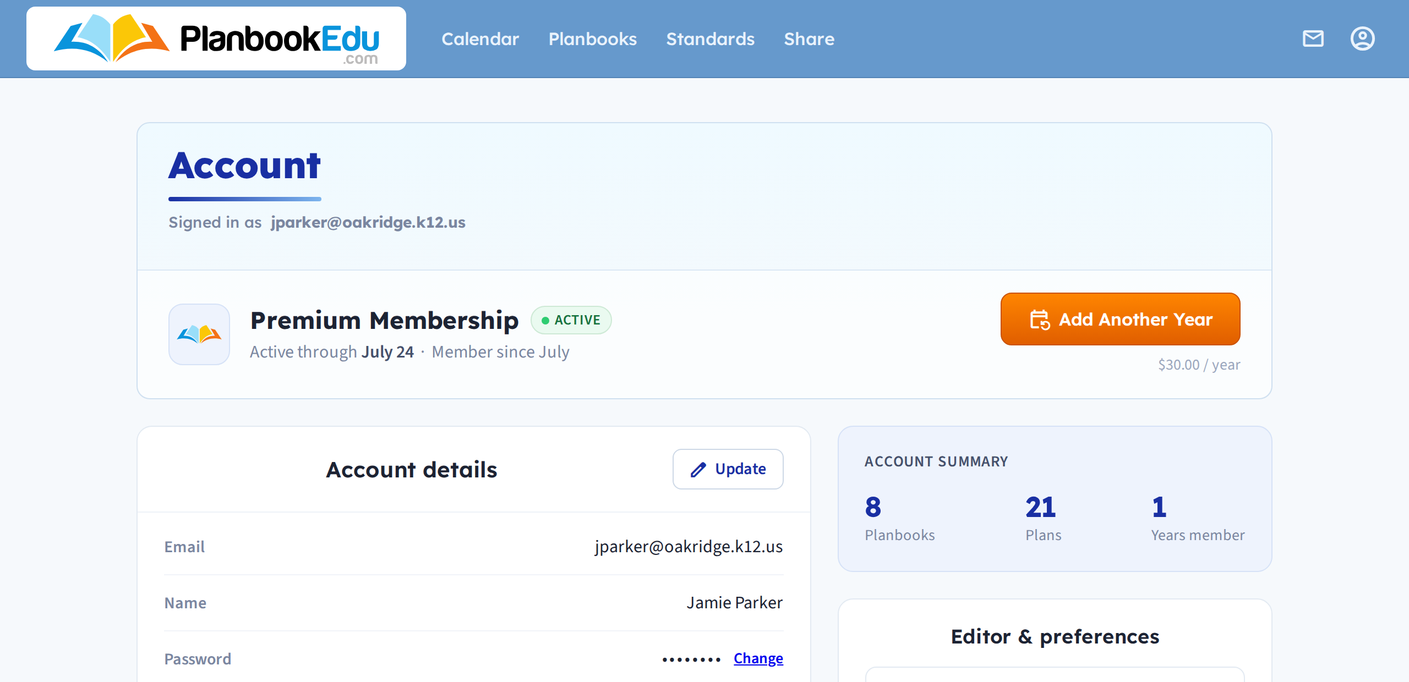This screenshot has width=1409, height=682.
Task: Click the 8 Planbooks count
Action: tap(900, 518)
